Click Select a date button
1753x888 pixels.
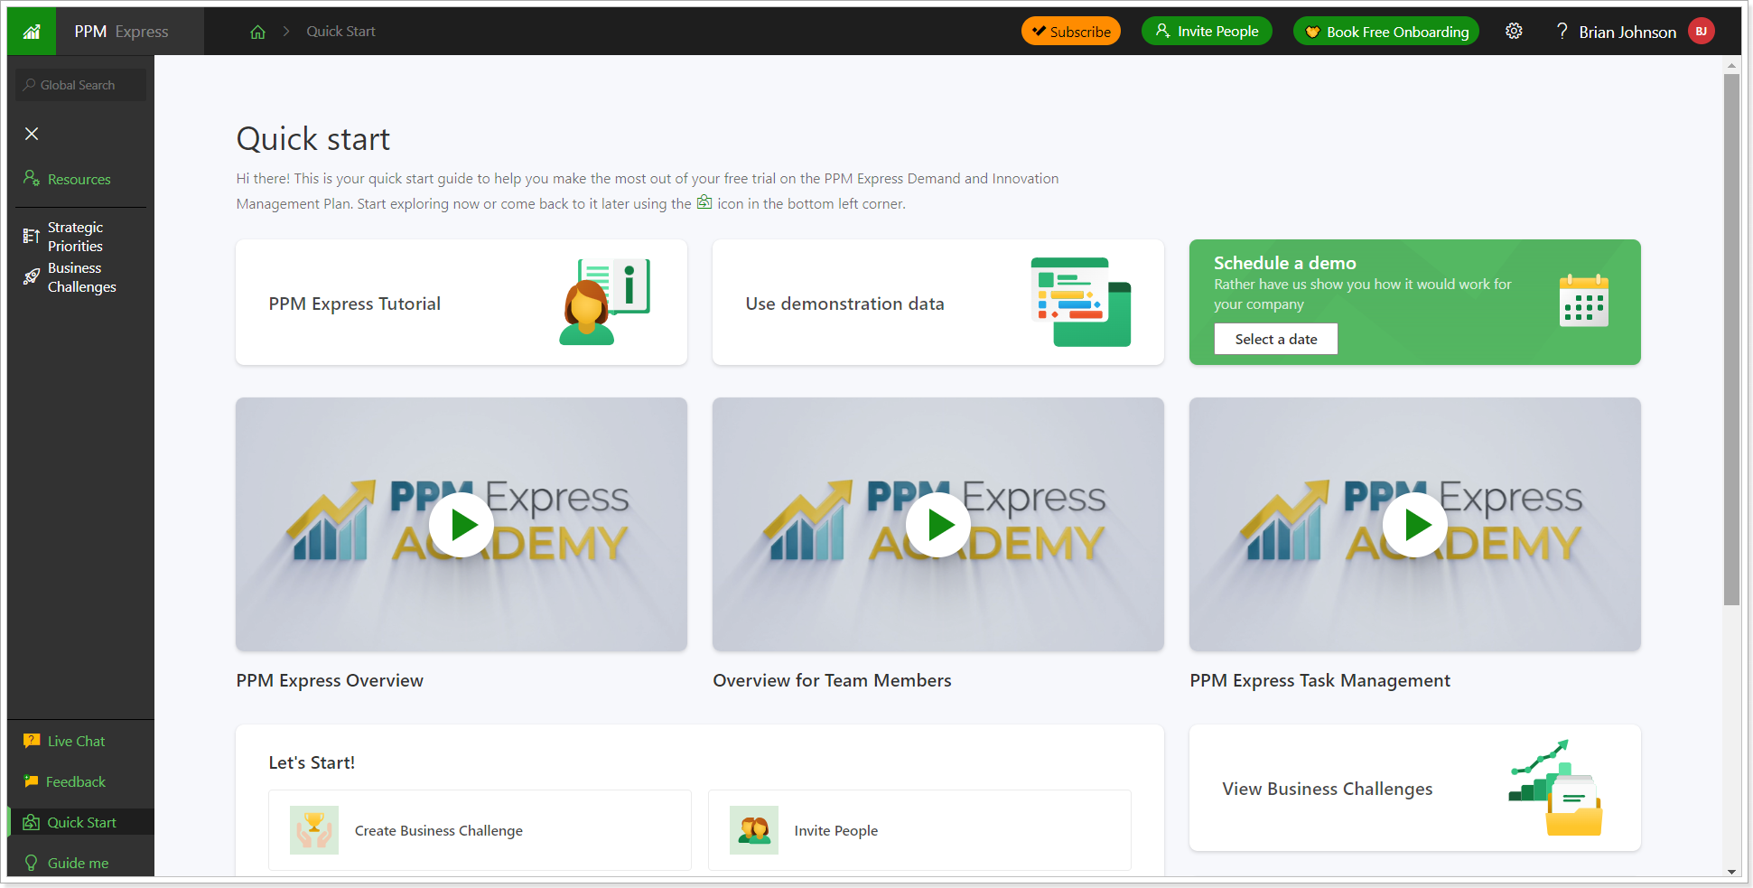(1276, 339)
